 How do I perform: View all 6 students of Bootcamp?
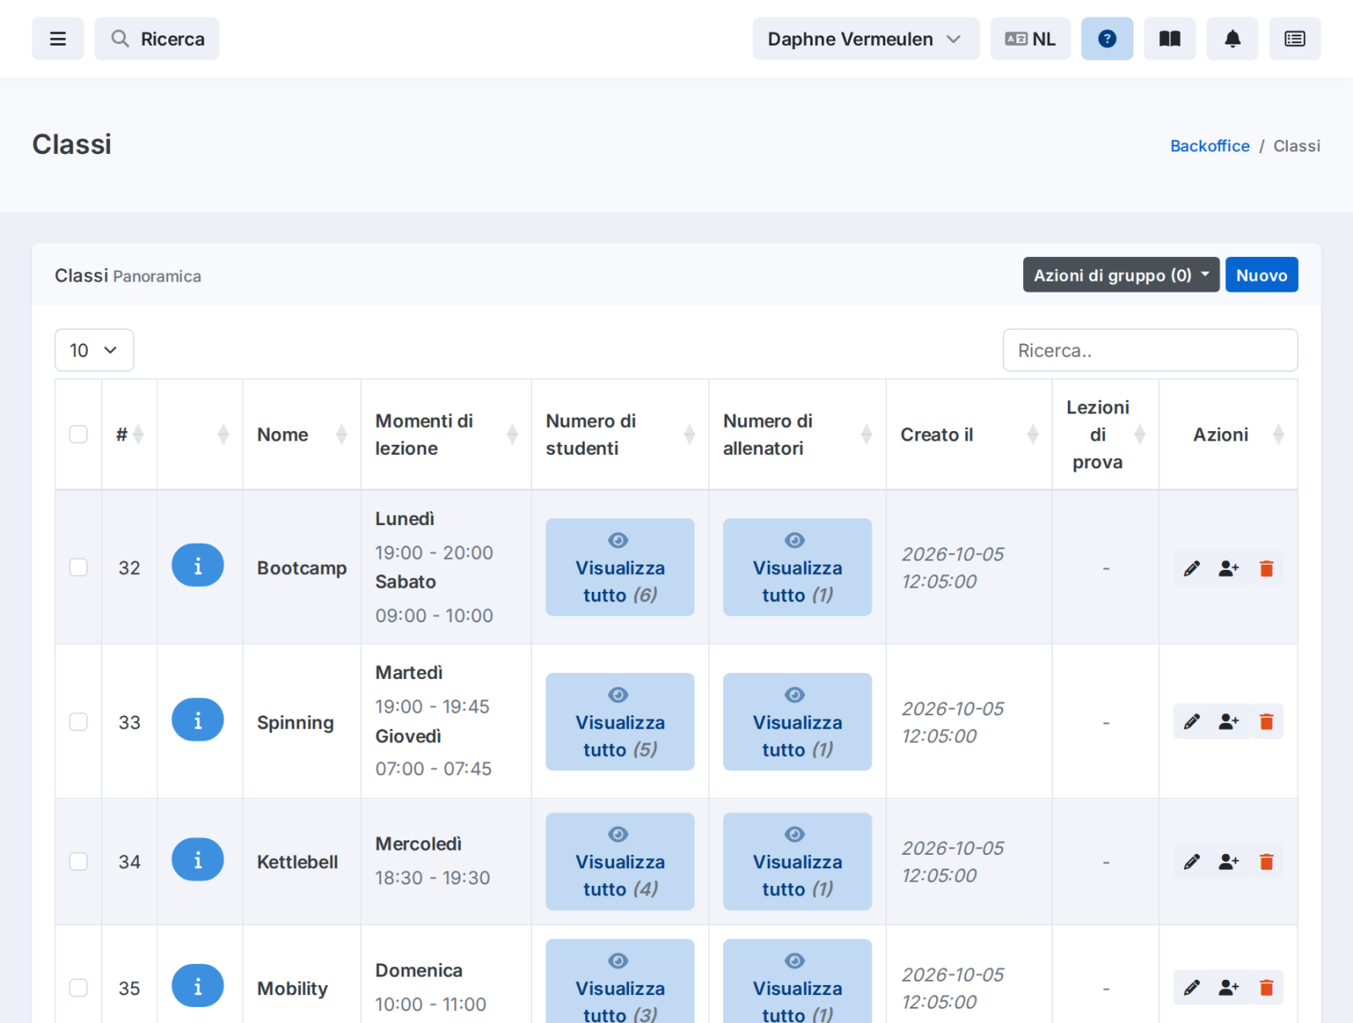tap(620, 567)
